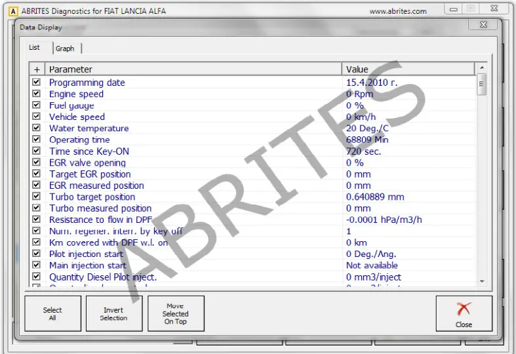Click the plus icon in the parameter header
Image resolution: width=516 pixels, height=354 pixels.
pos(37,69)
